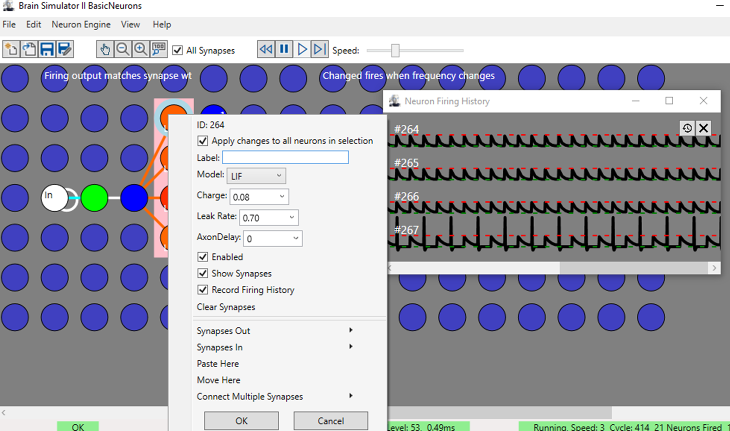This screenshot has height=431, width=730.
Task: Open the File menu
Action: click(x=9, y=24)
